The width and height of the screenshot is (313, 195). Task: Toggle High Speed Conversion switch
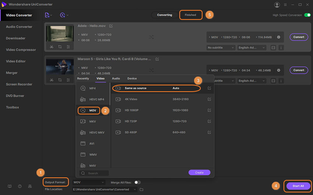click(x=307, y=15)
